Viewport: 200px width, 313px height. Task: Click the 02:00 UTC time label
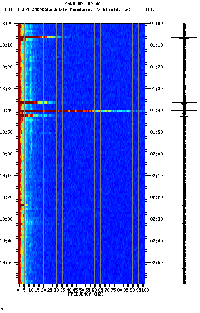157,154
